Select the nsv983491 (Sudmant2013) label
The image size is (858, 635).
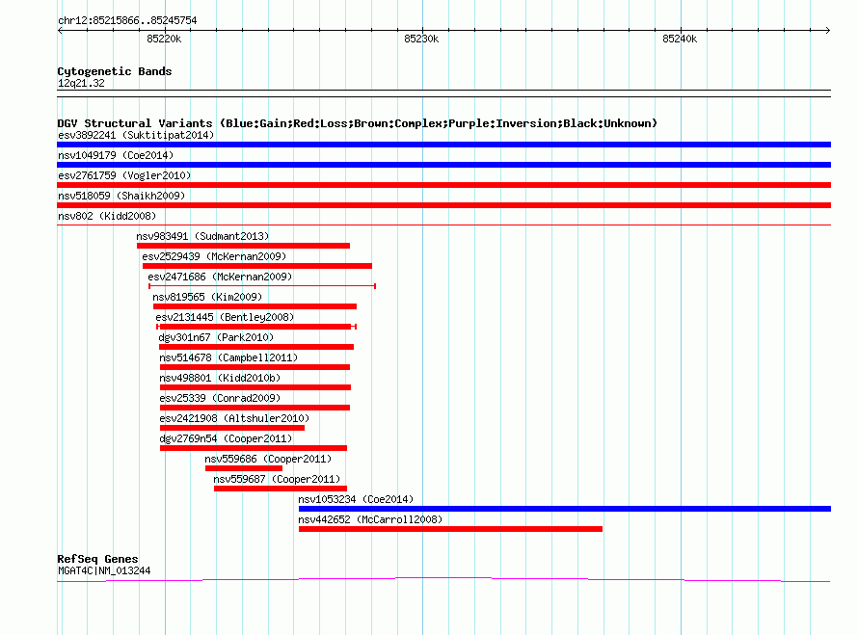[202, 236]
